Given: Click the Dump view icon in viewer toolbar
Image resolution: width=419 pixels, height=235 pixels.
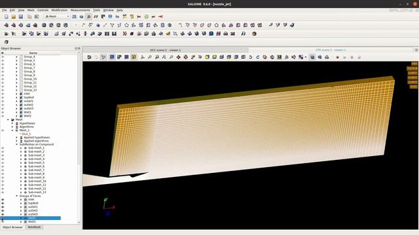Looking at the screenshot, I should (89, 57).
